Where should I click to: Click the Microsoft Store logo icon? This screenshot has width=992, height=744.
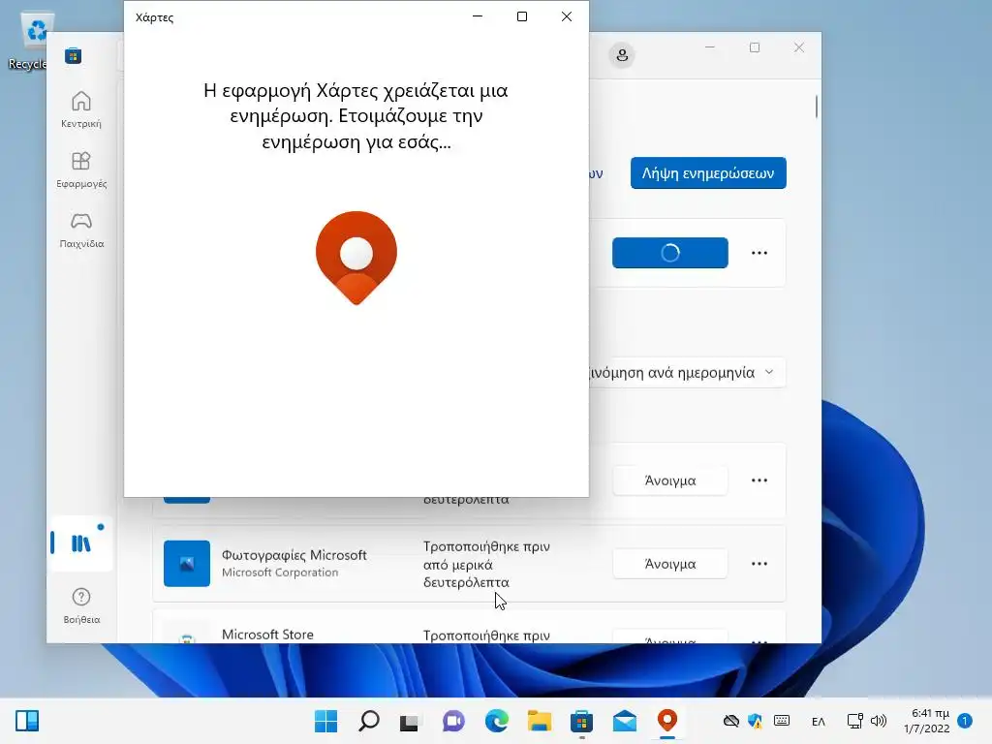click(x=73, y=55)
